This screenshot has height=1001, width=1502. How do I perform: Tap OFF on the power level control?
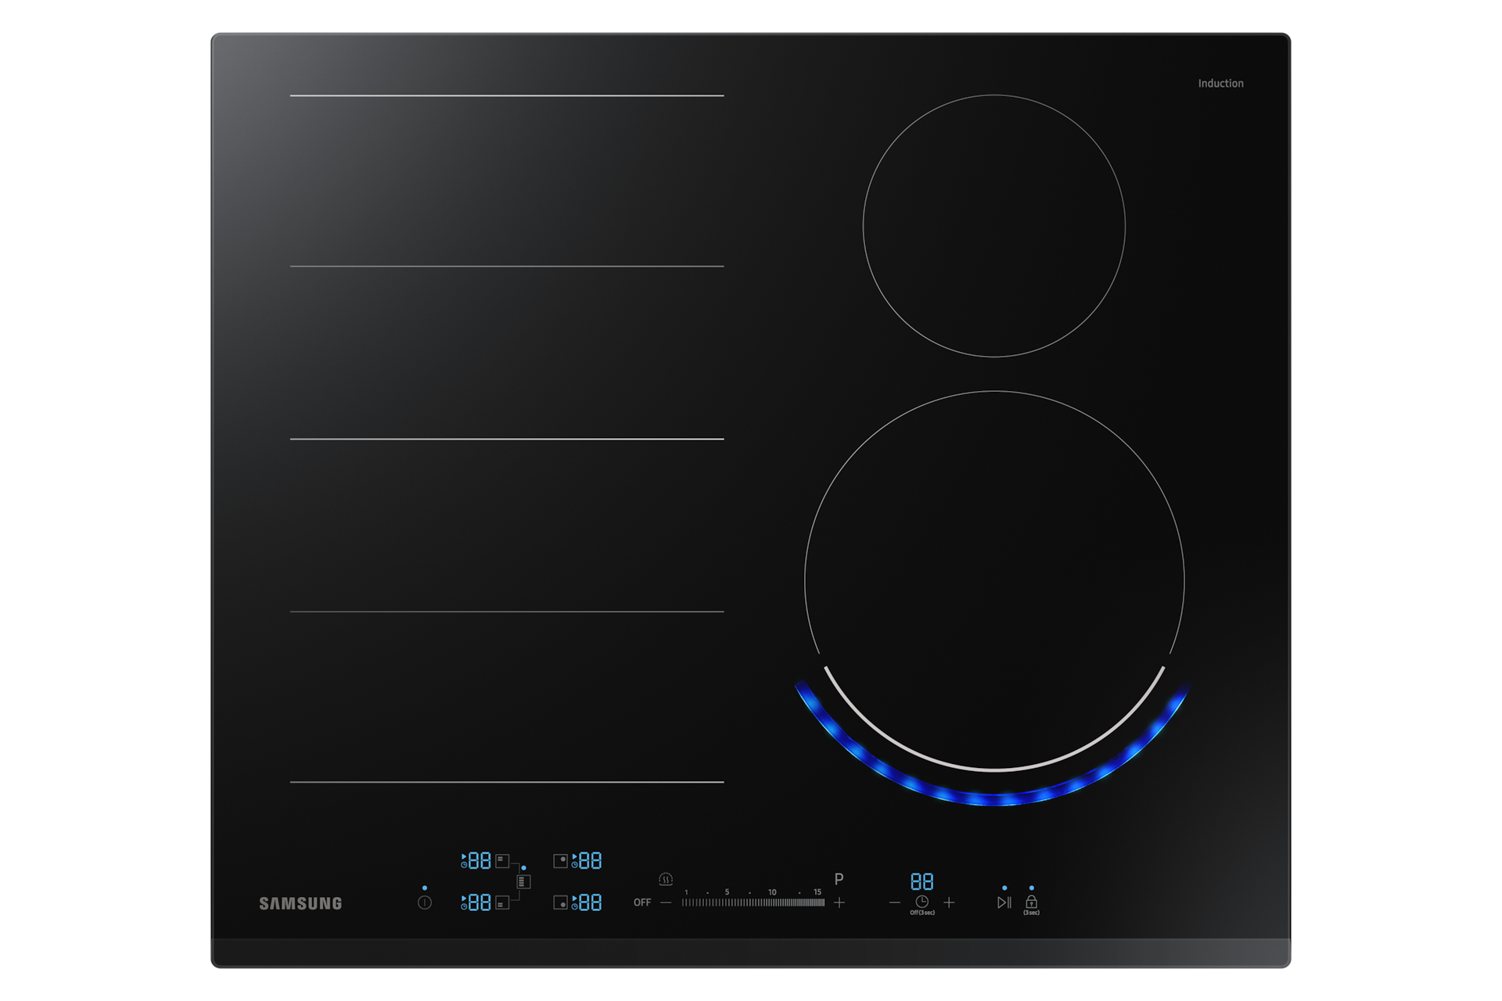point(642,902)
